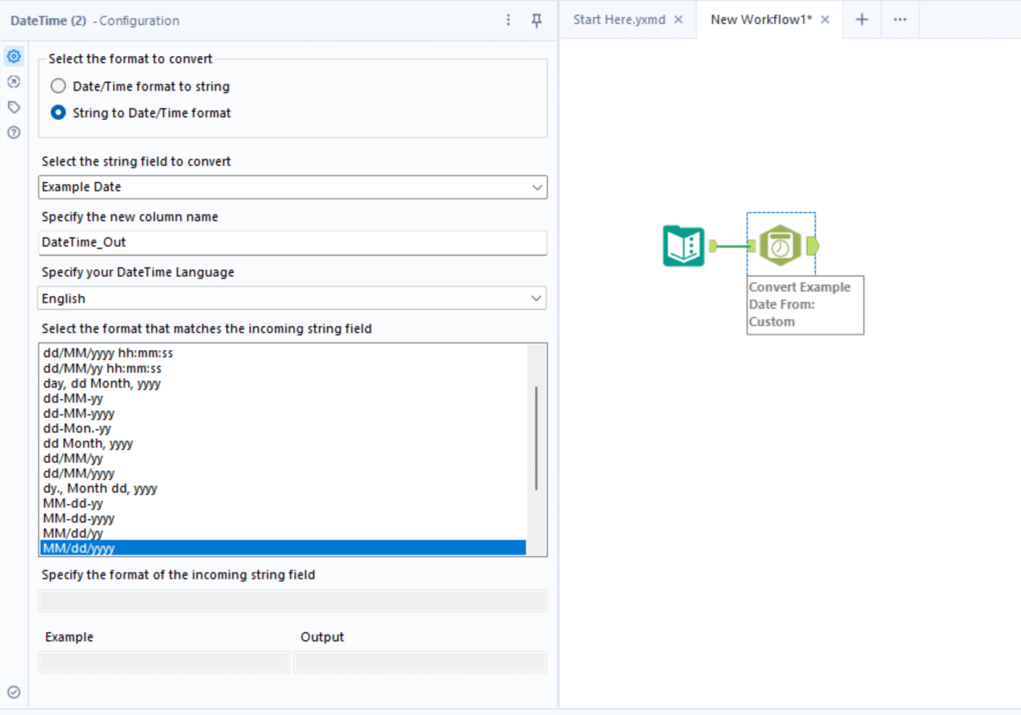Click the checkmark icon at bottom left
The width and height of the screenshot is (1021, 715).
(x=13, y=692)
